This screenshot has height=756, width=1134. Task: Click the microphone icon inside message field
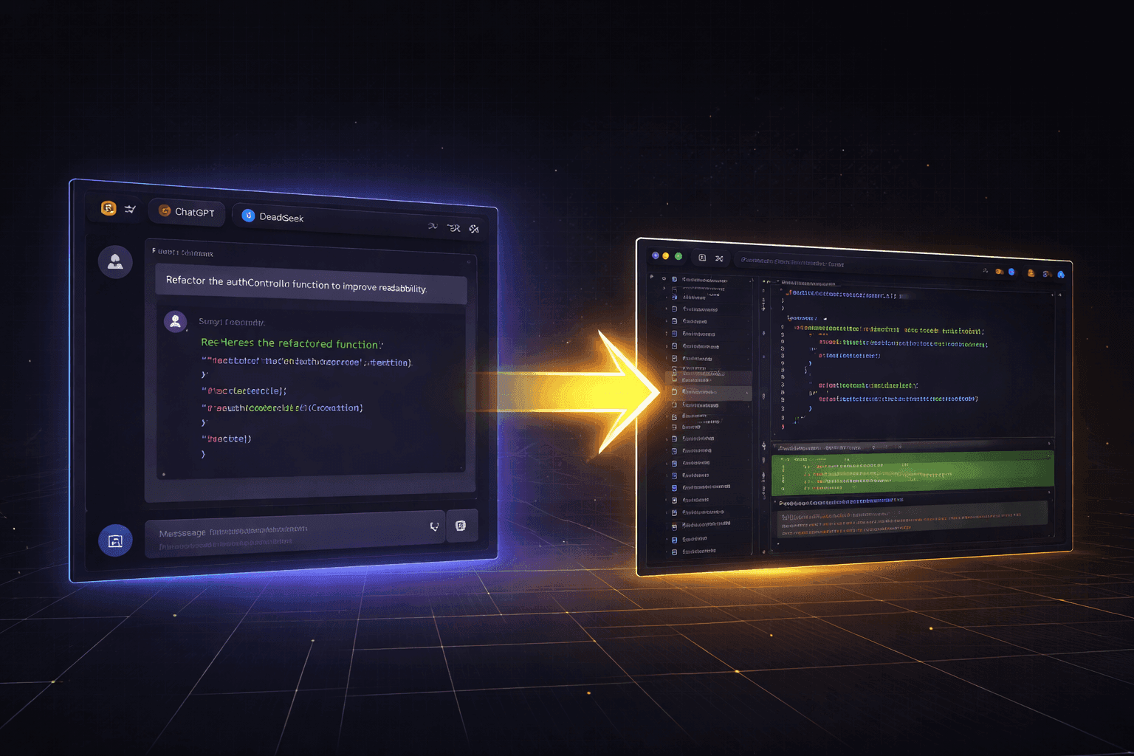pos(434,526)
